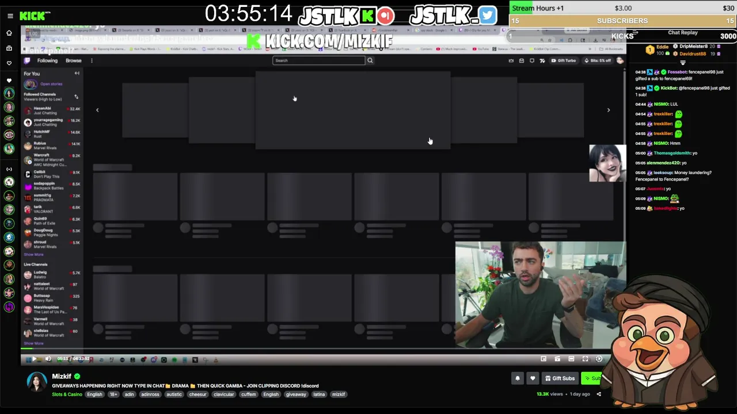Click the Thomasgoldsmith username in chat
This screenshot has width=737, height=414.
click(x=672, y=153)
